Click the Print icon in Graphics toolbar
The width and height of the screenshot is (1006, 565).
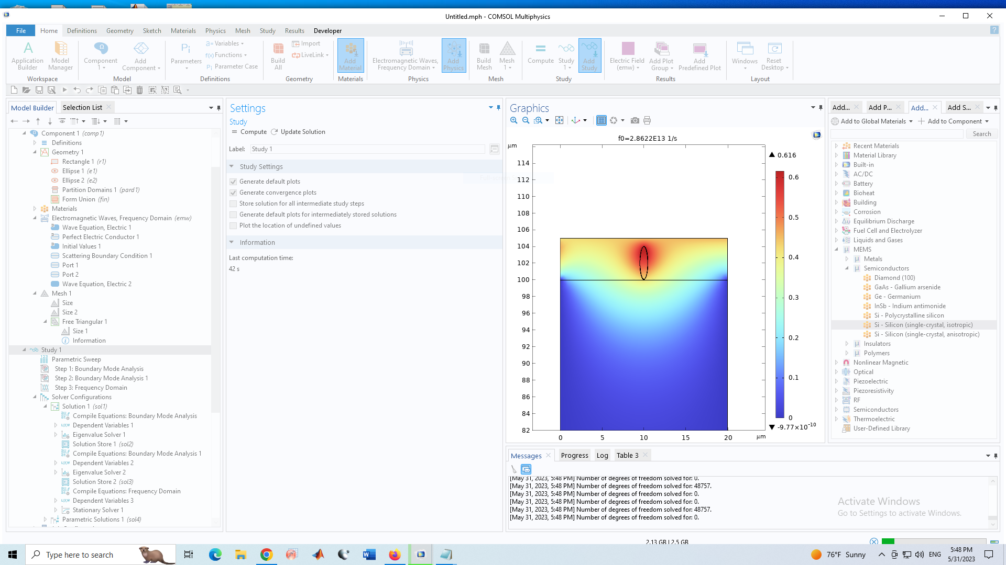[647, 120]
